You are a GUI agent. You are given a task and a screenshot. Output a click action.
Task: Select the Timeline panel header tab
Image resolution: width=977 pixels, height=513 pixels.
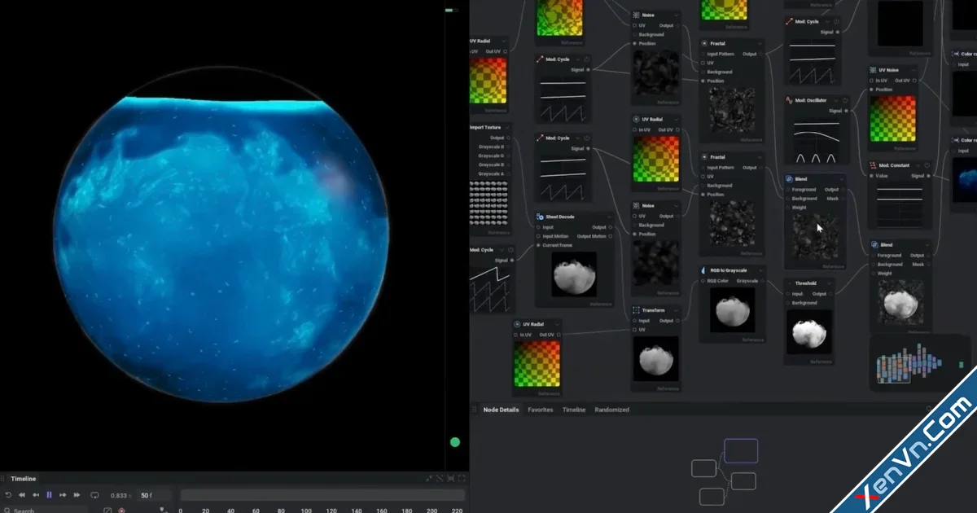[23, 479]
